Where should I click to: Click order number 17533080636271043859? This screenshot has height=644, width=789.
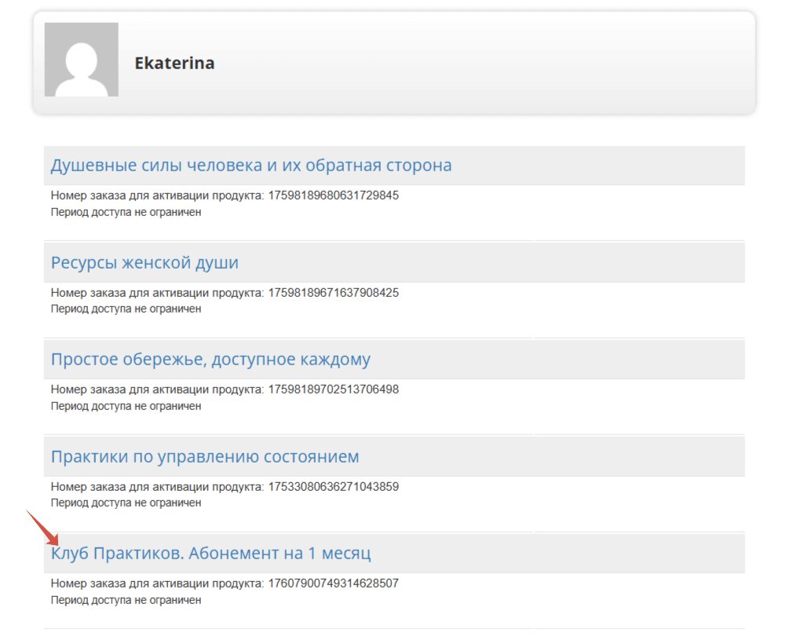coord(333,487)
